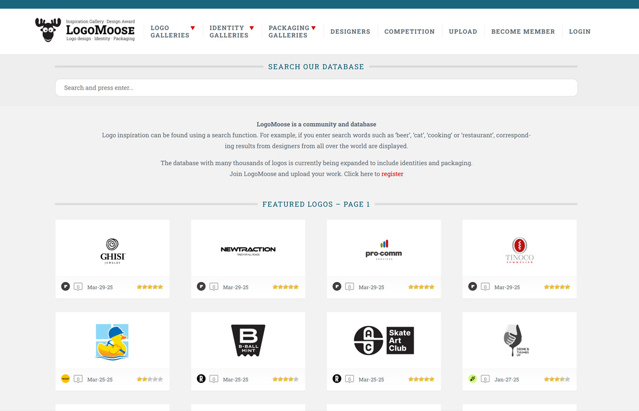
Task: Expand Packaging Galleries dropdown arrow
Action: 313,28
